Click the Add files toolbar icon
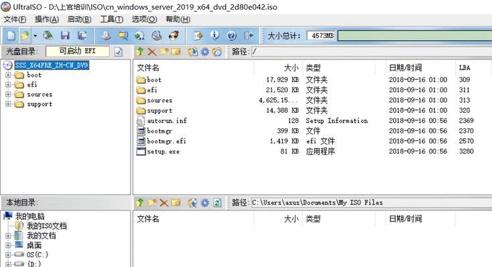The height and width of the screenshot is (267, 492). pyautogui.click(x=198, y=35)
